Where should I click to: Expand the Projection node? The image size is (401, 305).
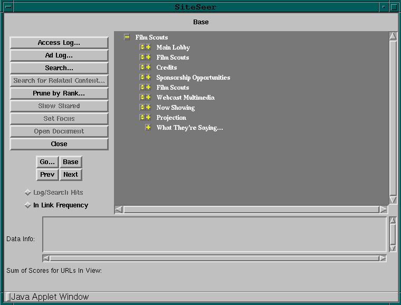148,117
